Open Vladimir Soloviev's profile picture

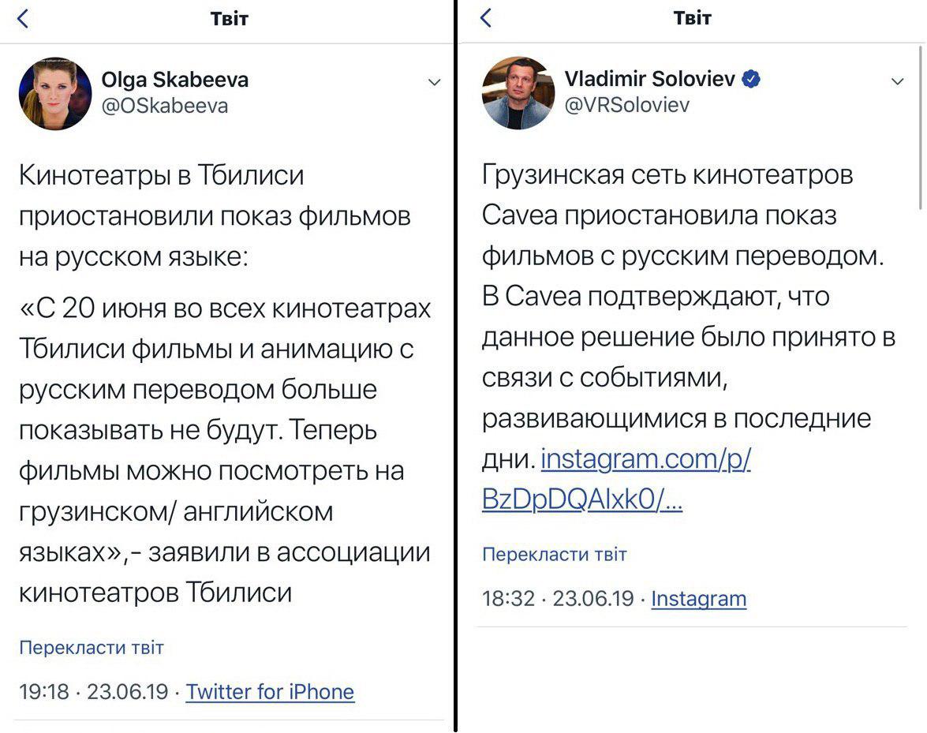[518, 93]
